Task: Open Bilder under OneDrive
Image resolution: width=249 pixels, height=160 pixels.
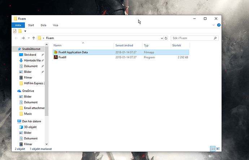Action: point(28,97)
